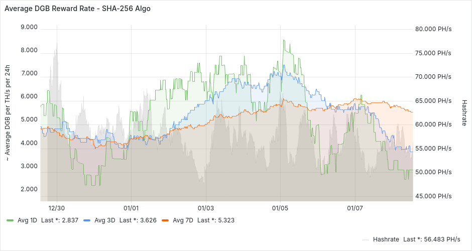Screen dimensions: 472x251
Task: Open the Average DGB Reward Rate panel title menu
Action: [x=77, y=9]
